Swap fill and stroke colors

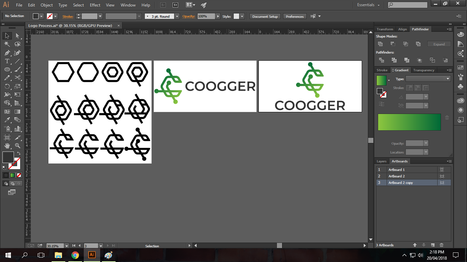click(x=19, y=153)
